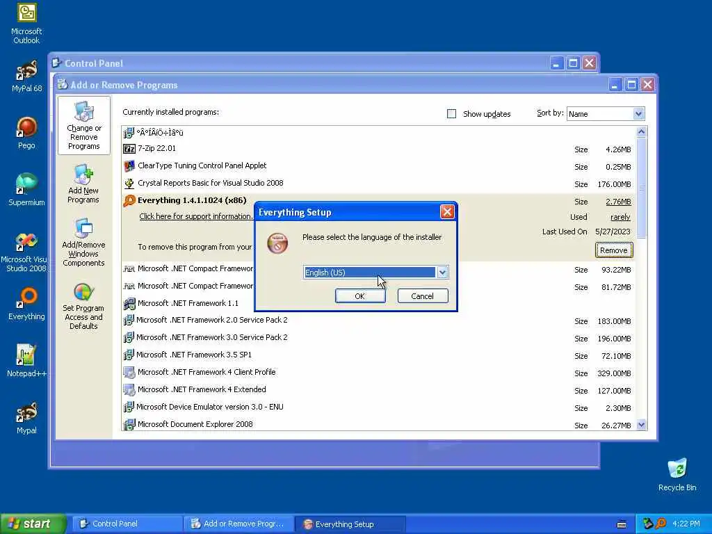This screenshot has height=534, width=712.
Task: Click the rarely used link
Action: (620, 217)
